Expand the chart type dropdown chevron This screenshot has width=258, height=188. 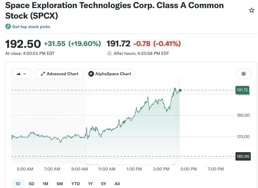25,74
